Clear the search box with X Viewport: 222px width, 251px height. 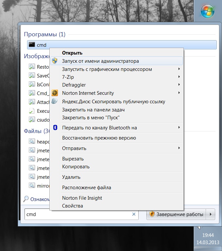pyautogui.click(x=134, y=214)
